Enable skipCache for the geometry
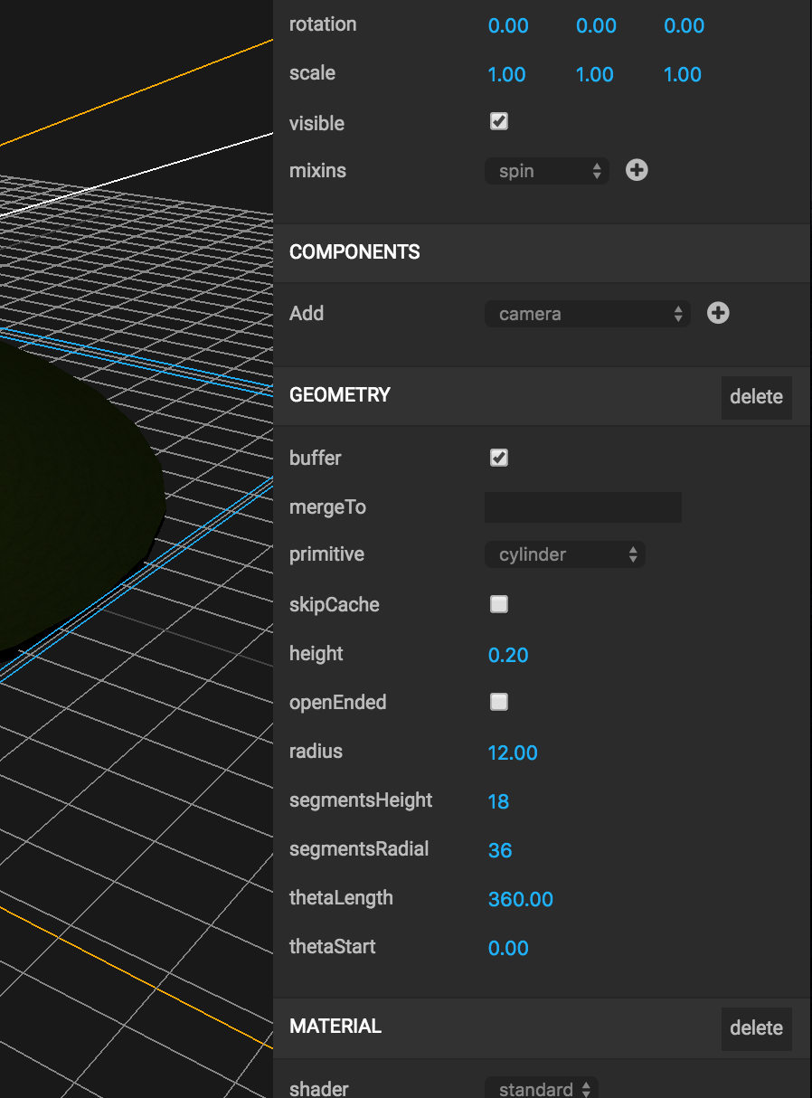Image resolution: width=812 pixels, height=1098 pixels. [498, 604]
